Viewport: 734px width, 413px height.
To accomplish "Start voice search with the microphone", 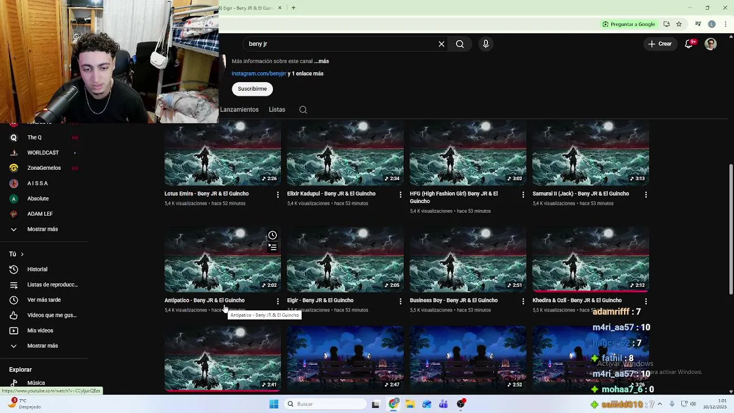I will tap(486, 44).
